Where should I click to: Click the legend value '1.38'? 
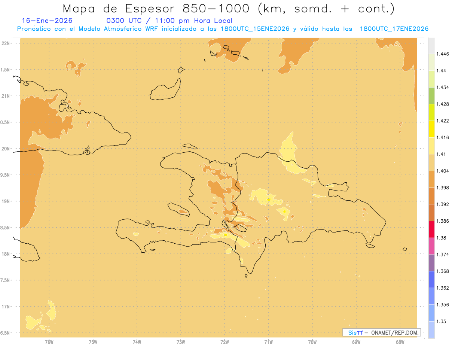point(442,238)
